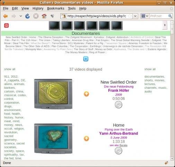Image resolution: width=175 pixels, height=167 pixels.
Task: Click the right 'show all' categories link
Action: pyautogui.click(x=150, y=69)
